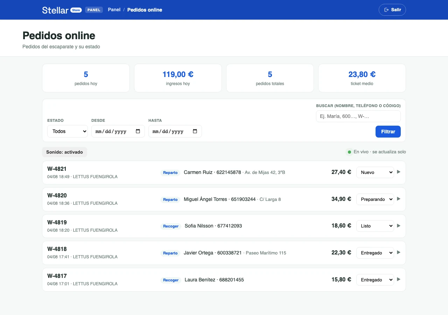Go to the Panel breadcrumb link
Viewport: 448px width, 315px height.
tap(114, 9)
